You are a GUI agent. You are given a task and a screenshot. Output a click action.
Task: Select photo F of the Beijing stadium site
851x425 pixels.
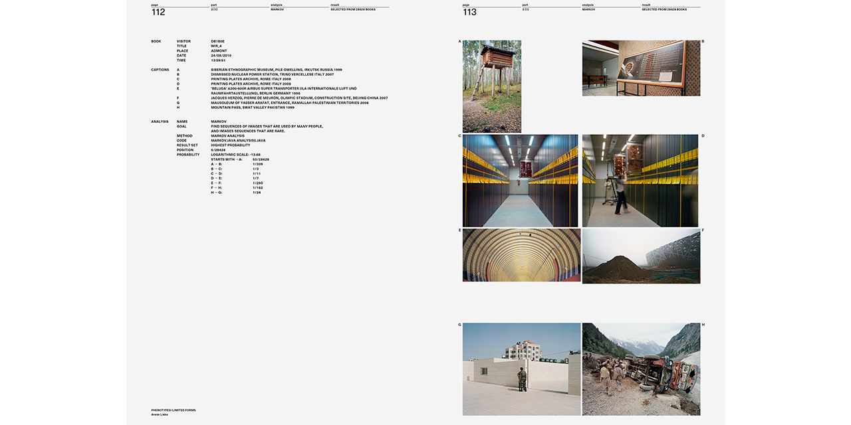coord(641,256)
